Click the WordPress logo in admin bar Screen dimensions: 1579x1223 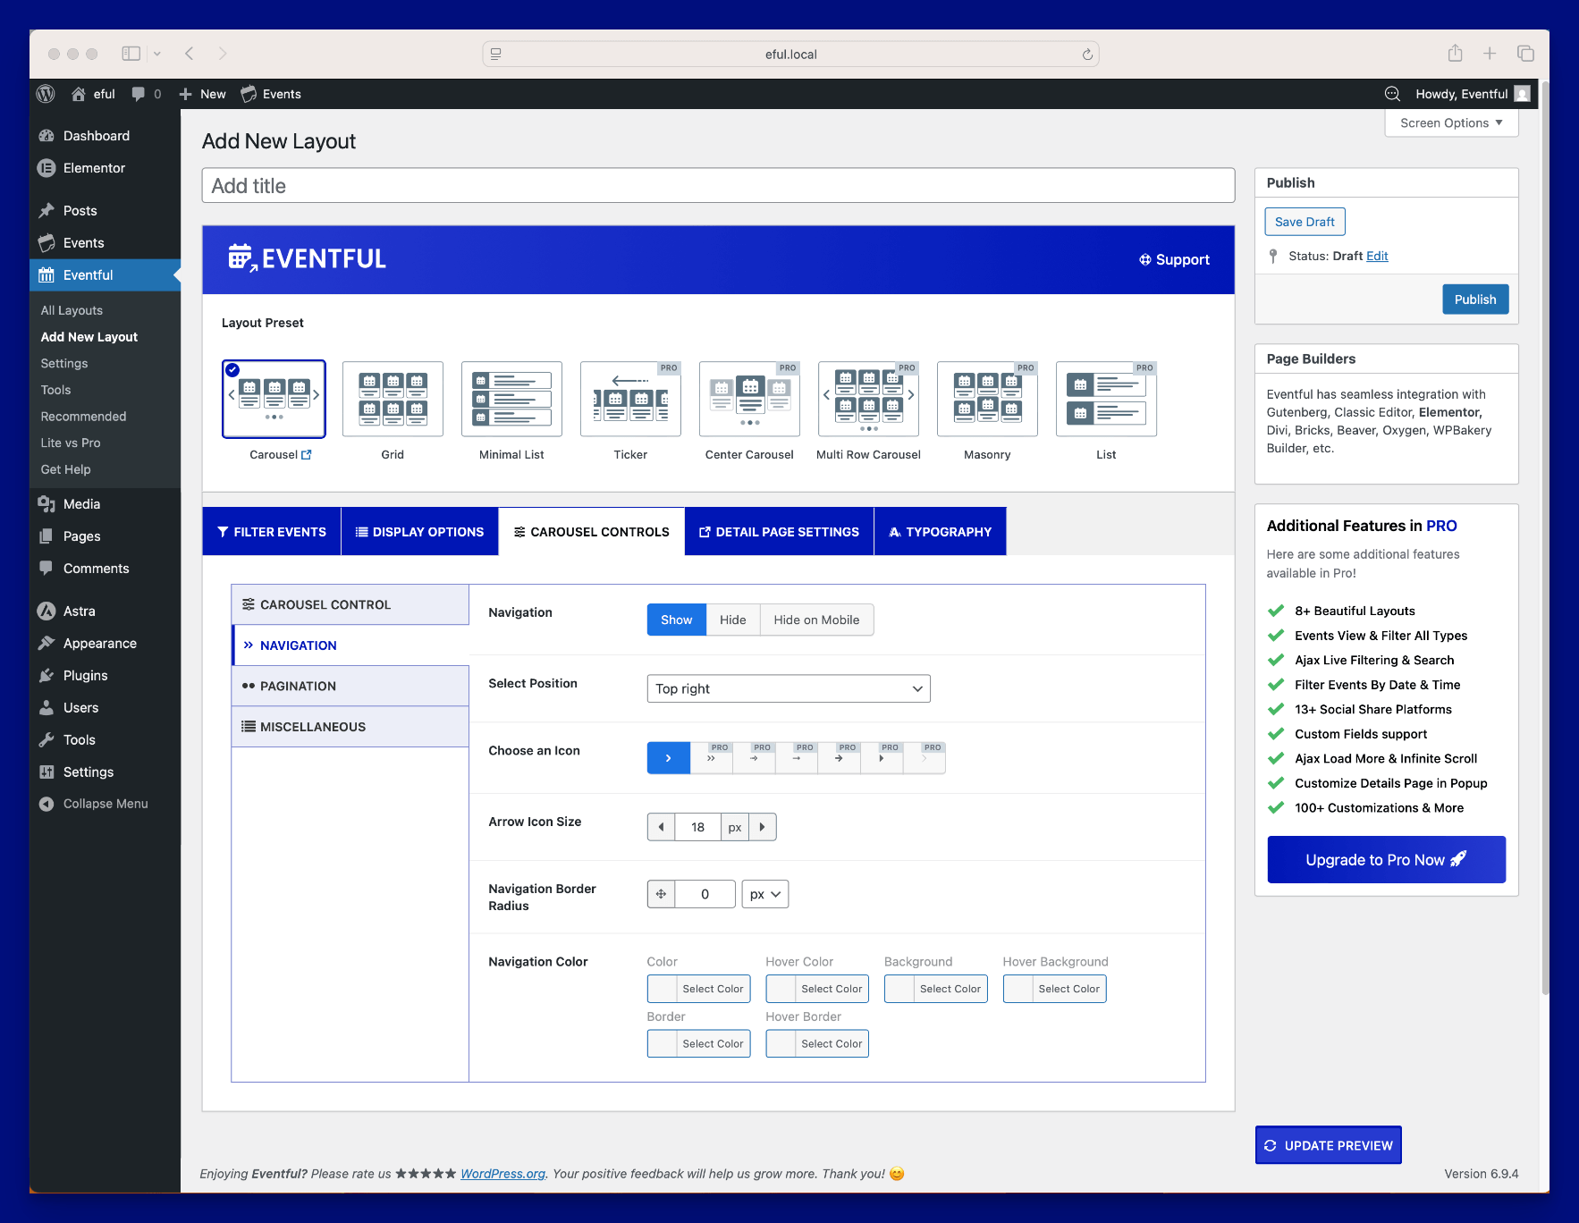pyautogui.click(x=46, y=94)
